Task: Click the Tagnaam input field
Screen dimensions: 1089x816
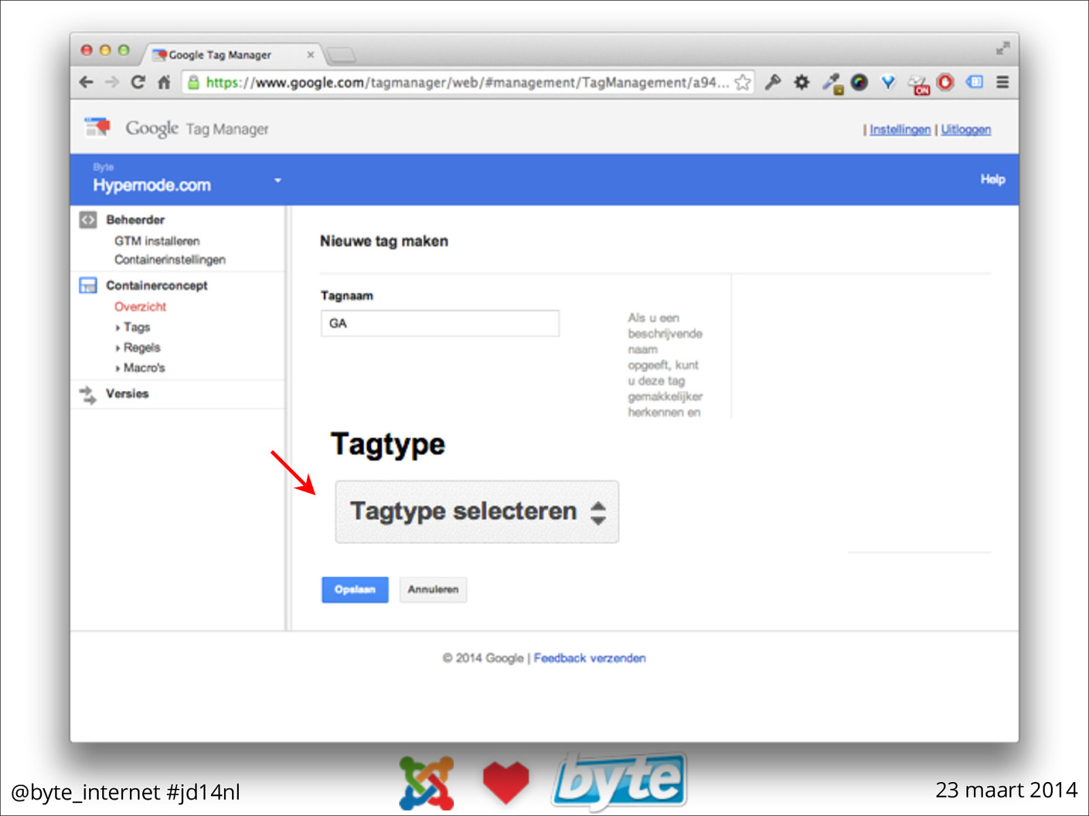Action: (x=440, y=324)
